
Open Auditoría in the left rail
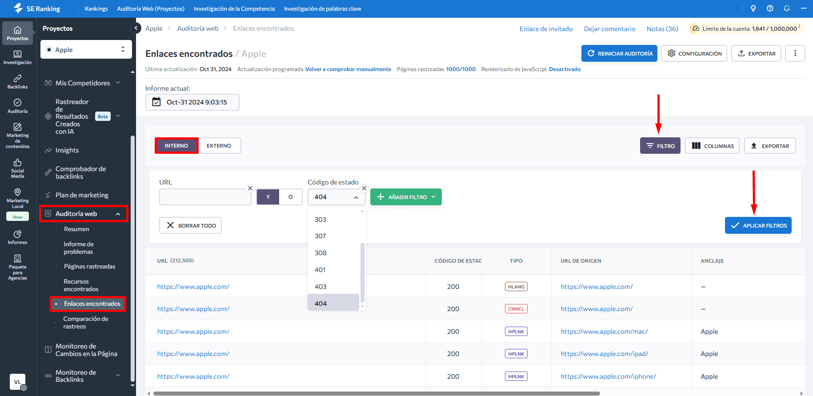click(x=17, y=106)
